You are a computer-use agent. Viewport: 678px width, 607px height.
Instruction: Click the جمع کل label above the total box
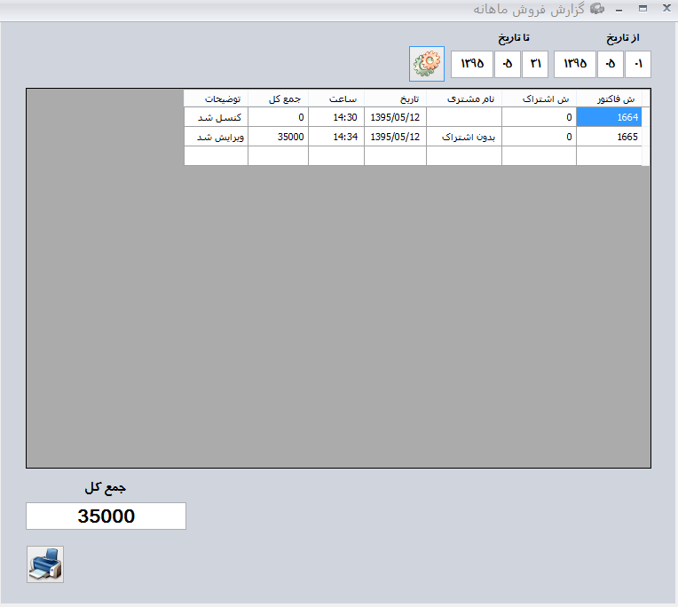(105, 488)
